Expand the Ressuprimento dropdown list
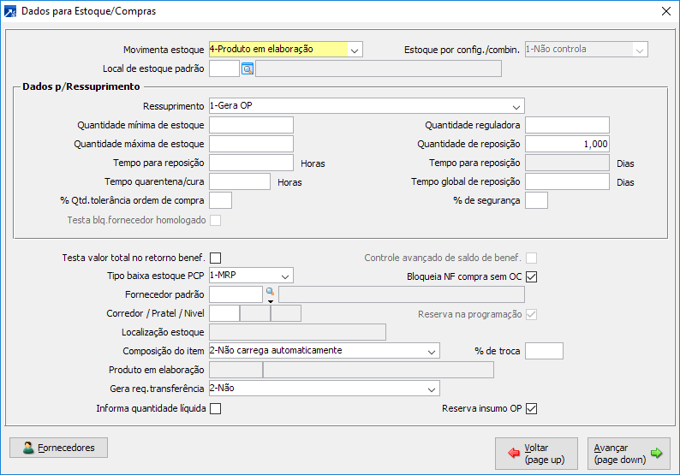Image resolution: width=680 pixels, height=475 pixels. 516,107
